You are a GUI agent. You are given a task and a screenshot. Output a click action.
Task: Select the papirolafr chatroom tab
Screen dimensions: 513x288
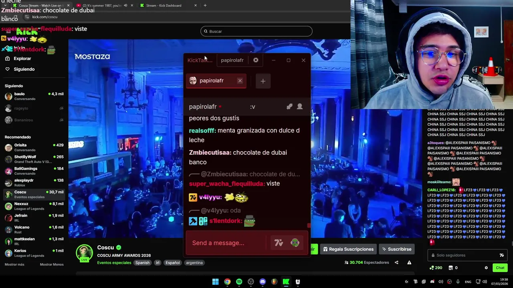[x=216, y=81]
